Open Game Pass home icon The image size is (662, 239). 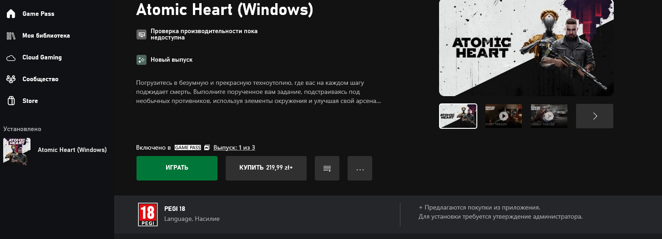(x=11, y=14)
